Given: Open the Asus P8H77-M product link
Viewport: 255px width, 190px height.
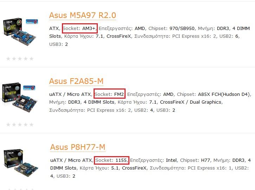Looking at the screenshot, I should (x=78, y=147).
